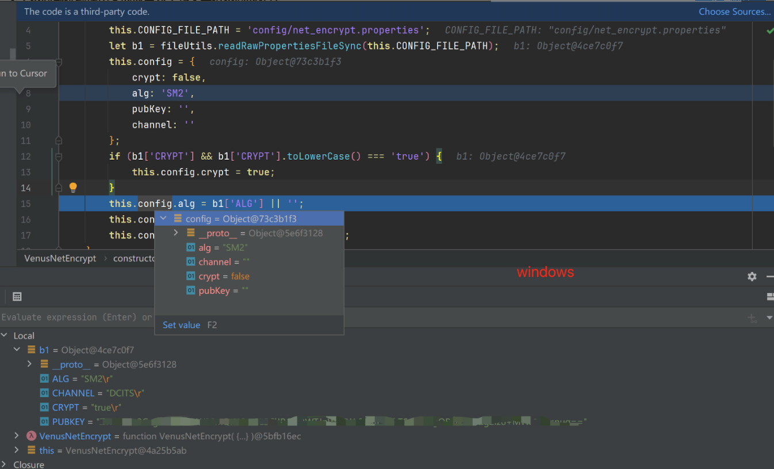Click line number 13 in gutter
Screen dimensions: 774x469
click(26, 172)
